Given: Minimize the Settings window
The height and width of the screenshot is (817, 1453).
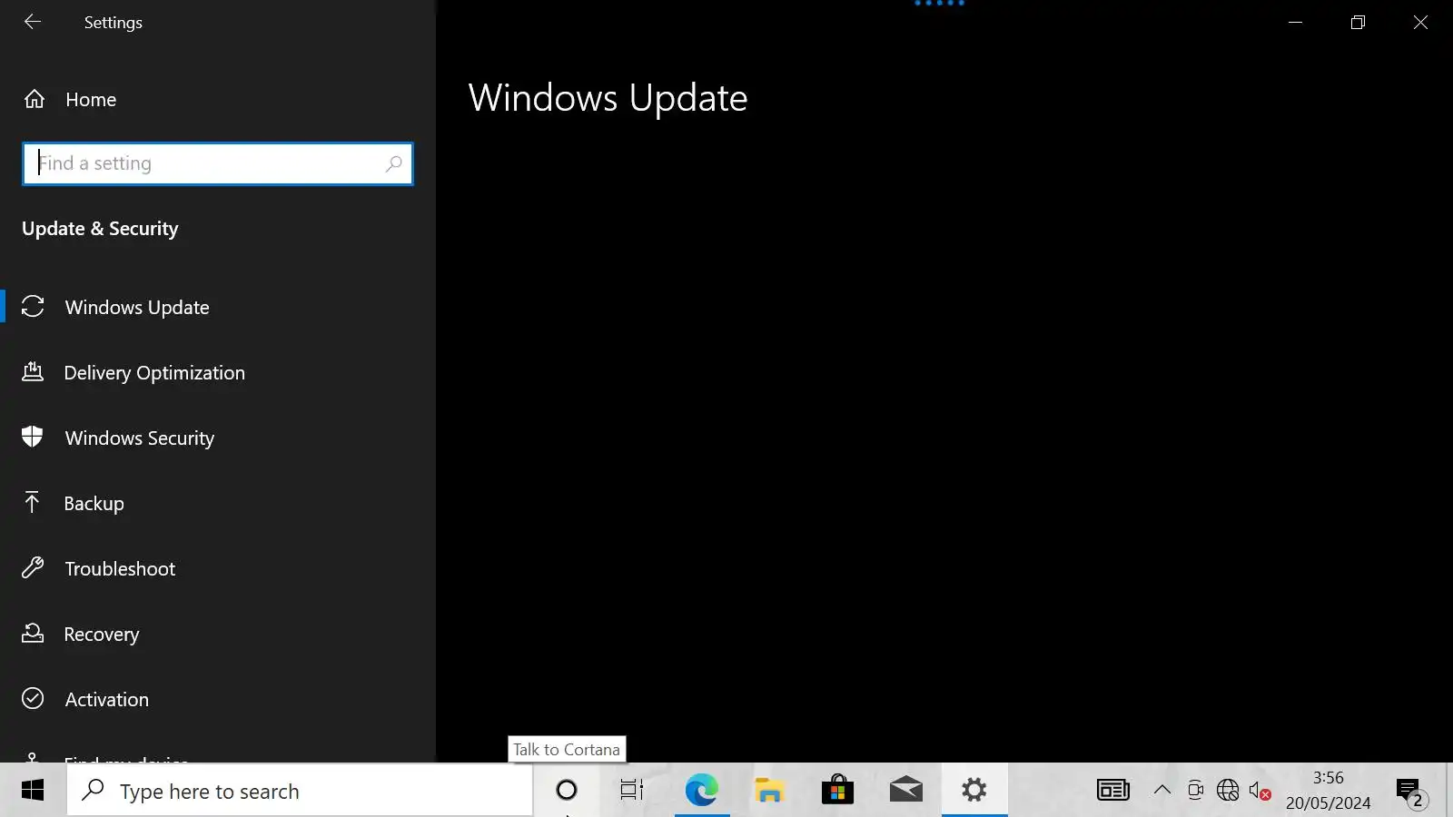Looking at the screenshot, I should pos(1296,22).
